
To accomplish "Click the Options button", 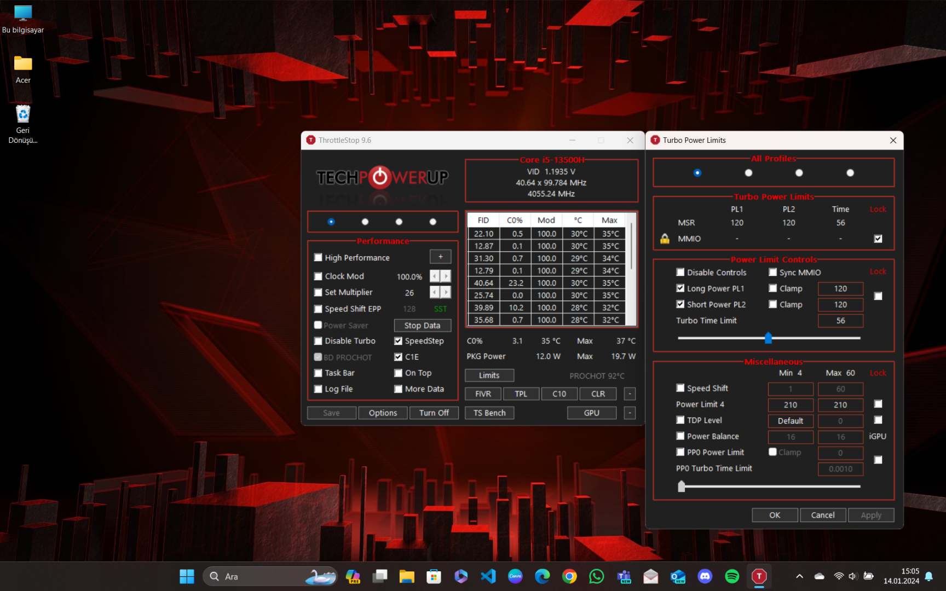I will click(383, 413).
